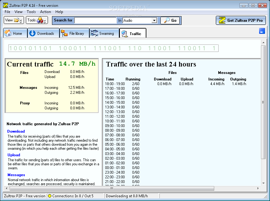
Task: Click the vertical scrollbar thumb
Action: click(263, 102)
